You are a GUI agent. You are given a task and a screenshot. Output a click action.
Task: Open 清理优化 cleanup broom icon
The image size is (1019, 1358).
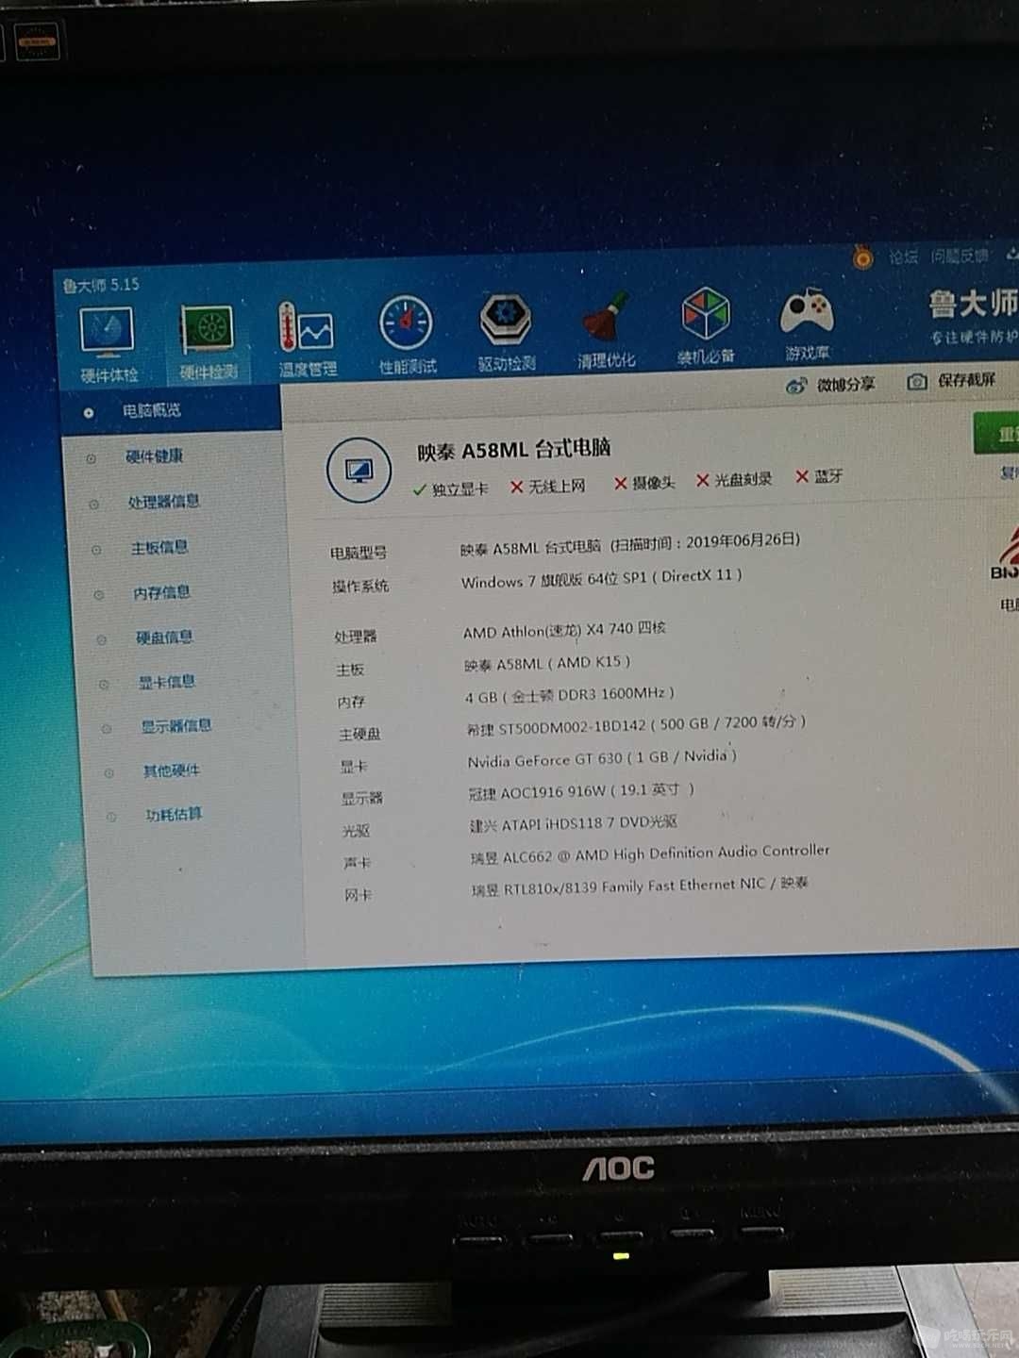pyautogui.click(x=607, y=328)
